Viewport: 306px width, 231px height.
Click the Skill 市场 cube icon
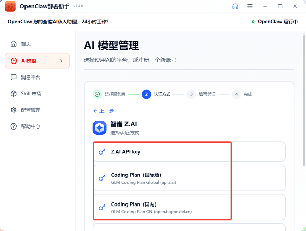pos(13,94)
